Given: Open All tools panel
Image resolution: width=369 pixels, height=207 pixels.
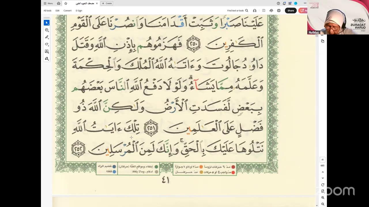Looking at the screenshot, I should tap(48, 11).
